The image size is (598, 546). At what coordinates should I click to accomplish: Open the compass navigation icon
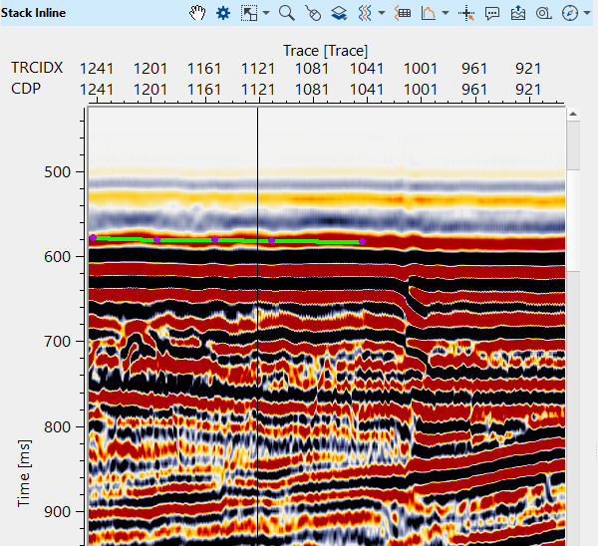point(569,13)
